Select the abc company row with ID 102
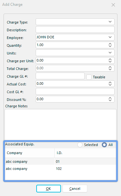The width and height of the screenshot is (121, 196). point(60,169)
